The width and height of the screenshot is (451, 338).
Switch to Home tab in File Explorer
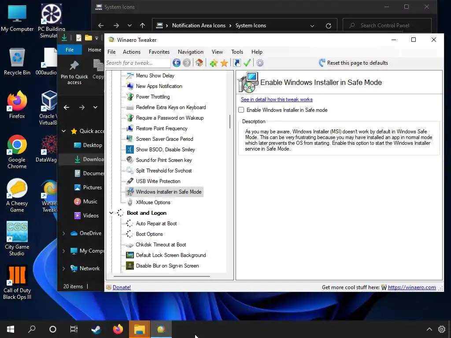click(x=94, y=50)
